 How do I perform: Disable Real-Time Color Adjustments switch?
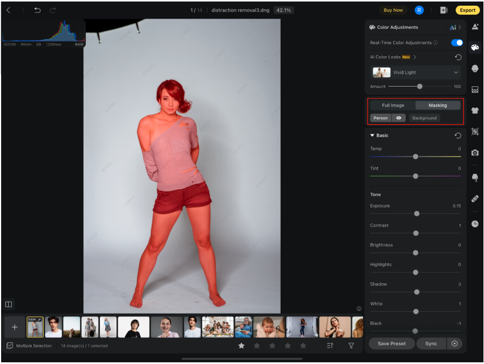pyautogui.click(x=457, y=43)
